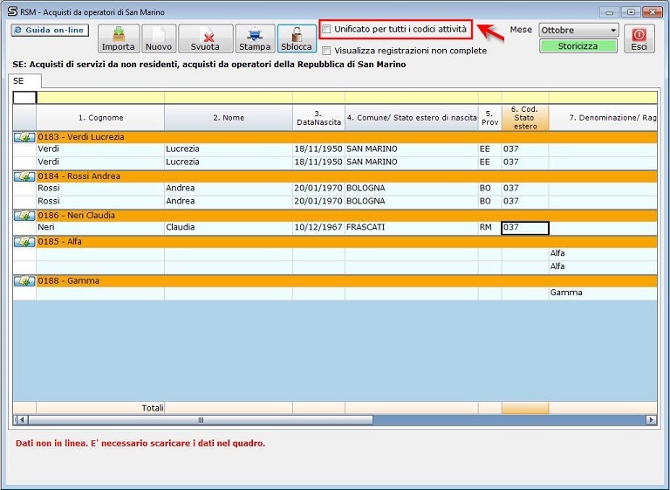
Task: Click the Nuovo toolbar button
Action: (x=159, y=38)
